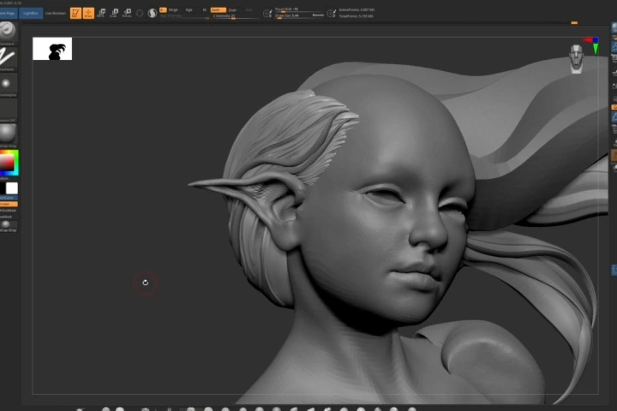
Task: Open the Standard brush picker
Action: (8, 32)
